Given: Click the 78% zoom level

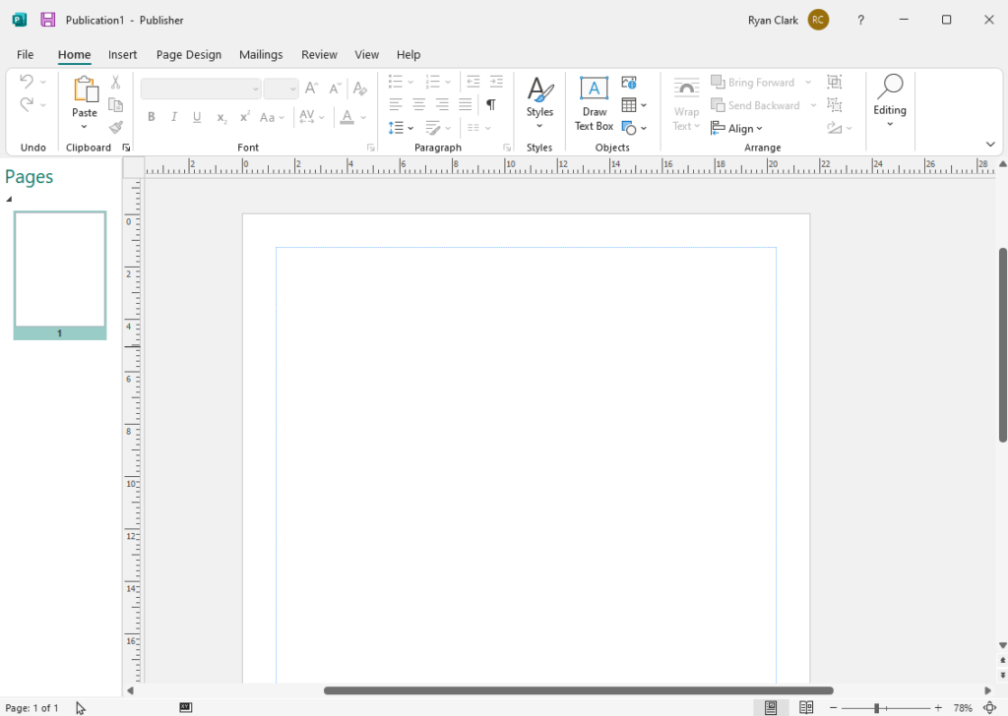Looking at the screenshot, I should 963,708.
